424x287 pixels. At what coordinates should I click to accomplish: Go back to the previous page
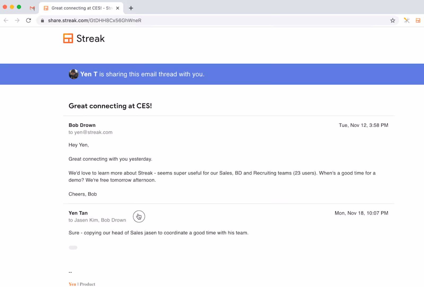point(6,20)
